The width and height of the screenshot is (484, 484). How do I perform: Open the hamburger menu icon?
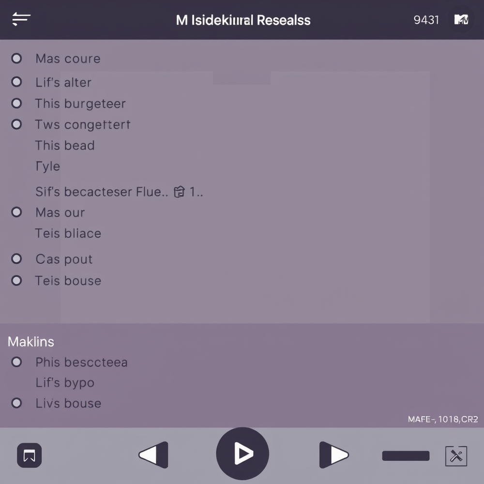tap(21, 19)
